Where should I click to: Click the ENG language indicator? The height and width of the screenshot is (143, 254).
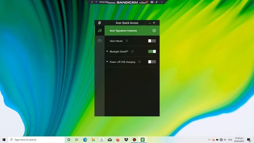click(x=230, y=140)
